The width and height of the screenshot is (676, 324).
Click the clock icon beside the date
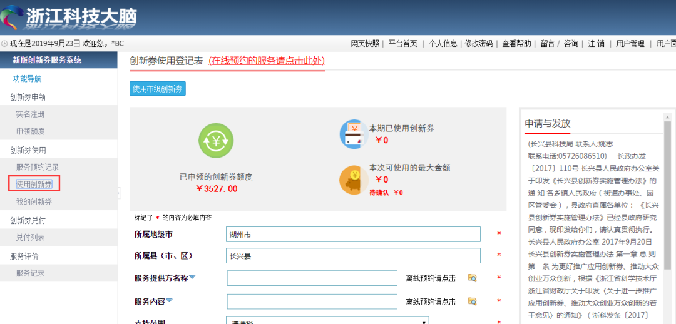tap(4, 44)
